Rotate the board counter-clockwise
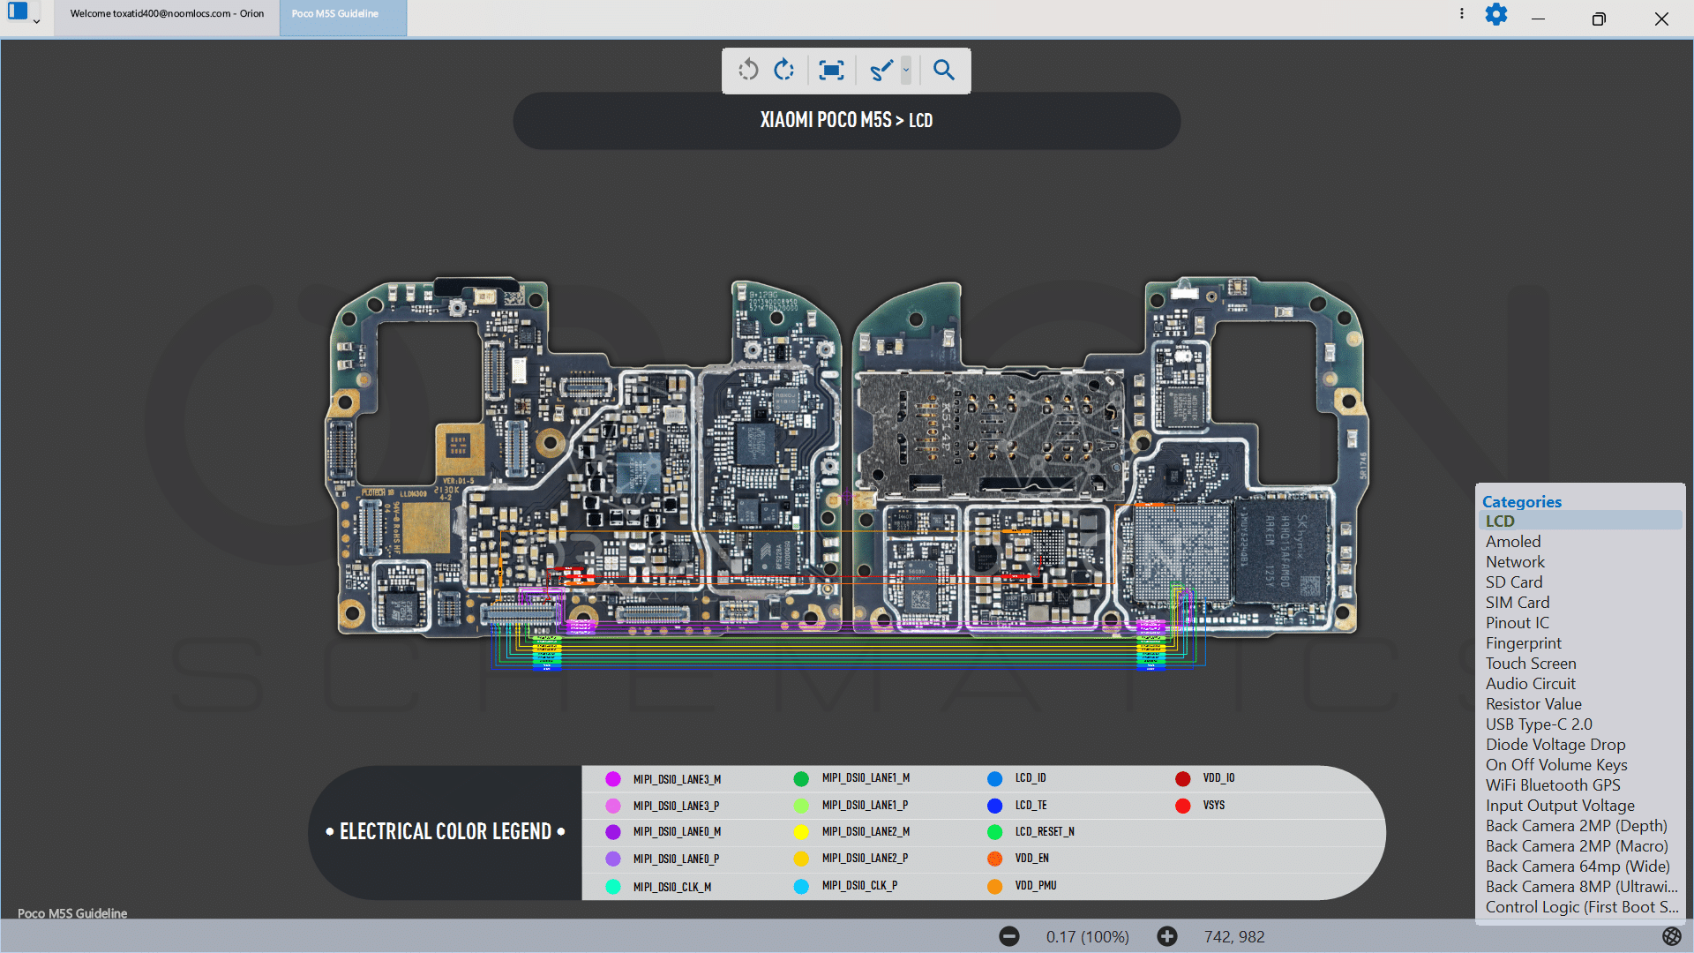 tap(748, 70)
